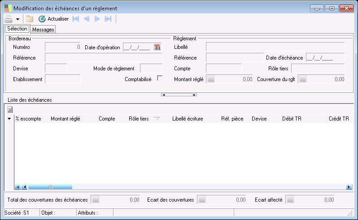Click the Ecart affecté calculator button
The image size is (358, 220).
pos(290,199)
